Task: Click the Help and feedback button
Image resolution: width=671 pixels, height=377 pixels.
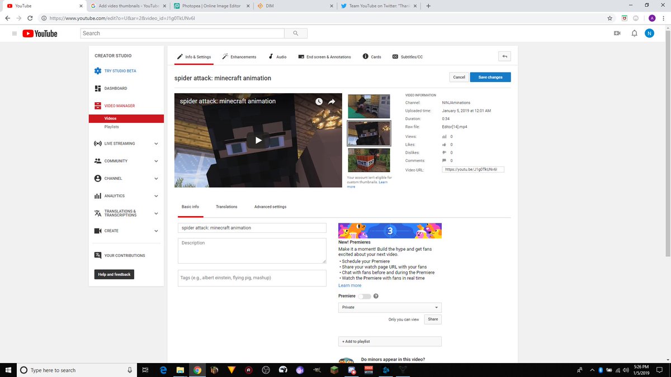Action: click(x=114, y=274)
